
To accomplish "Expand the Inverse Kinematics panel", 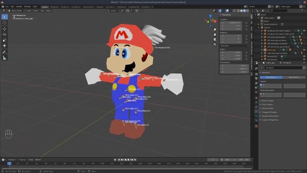I will (x=270, y=116).
